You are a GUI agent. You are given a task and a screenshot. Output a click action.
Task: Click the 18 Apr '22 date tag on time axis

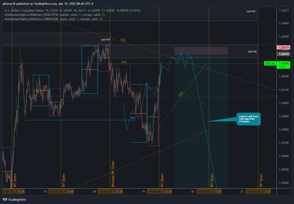(x=110, y=191)
